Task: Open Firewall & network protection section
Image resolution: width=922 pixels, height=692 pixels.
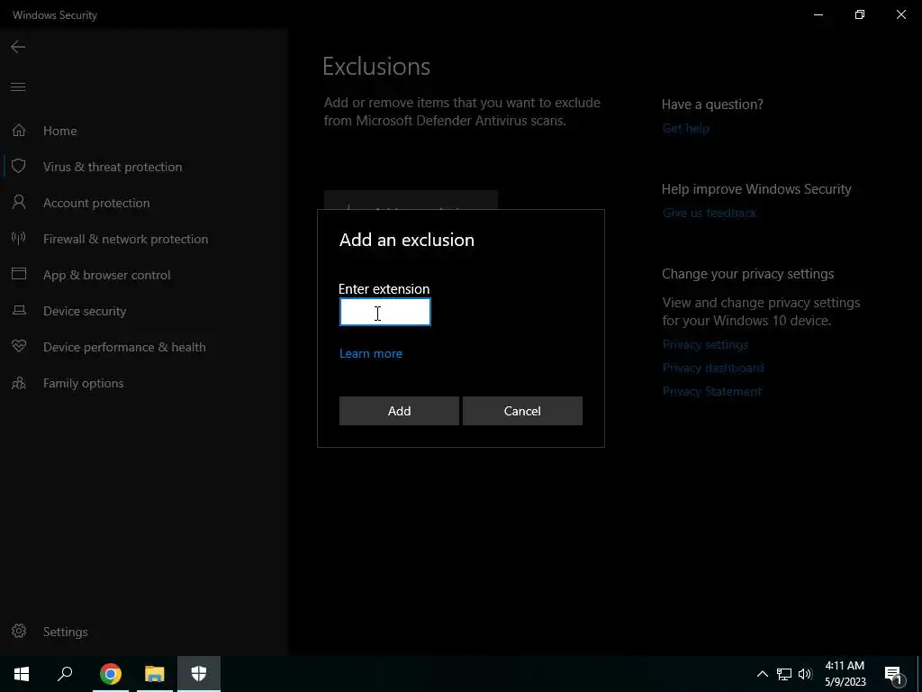Action: point(125,239)
